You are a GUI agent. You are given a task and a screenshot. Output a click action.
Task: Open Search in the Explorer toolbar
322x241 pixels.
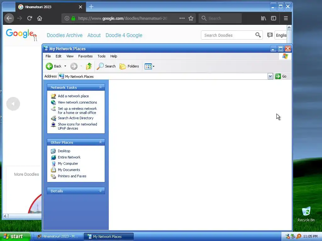[106, 66]
